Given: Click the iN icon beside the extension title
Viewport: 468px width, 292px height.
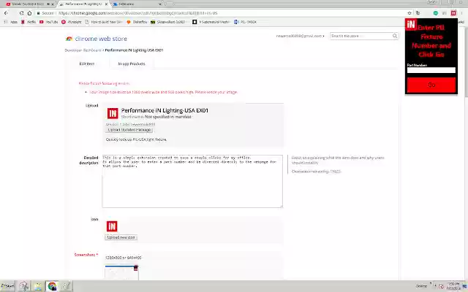Looking at the screenshot, I should [113, 114].
